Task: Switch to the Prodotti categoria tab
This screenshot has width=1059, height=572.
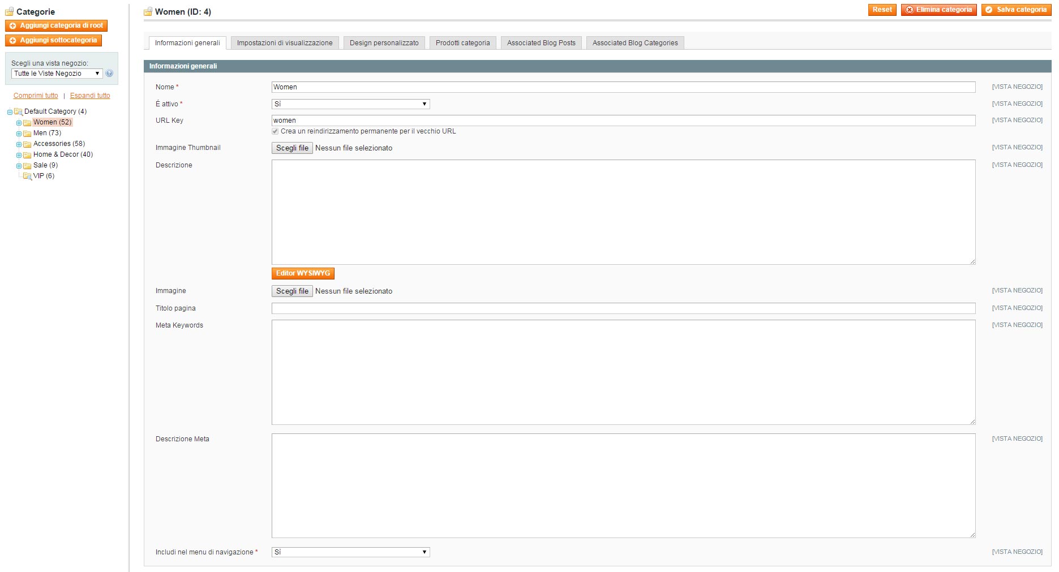Action: tap(462, 43)
